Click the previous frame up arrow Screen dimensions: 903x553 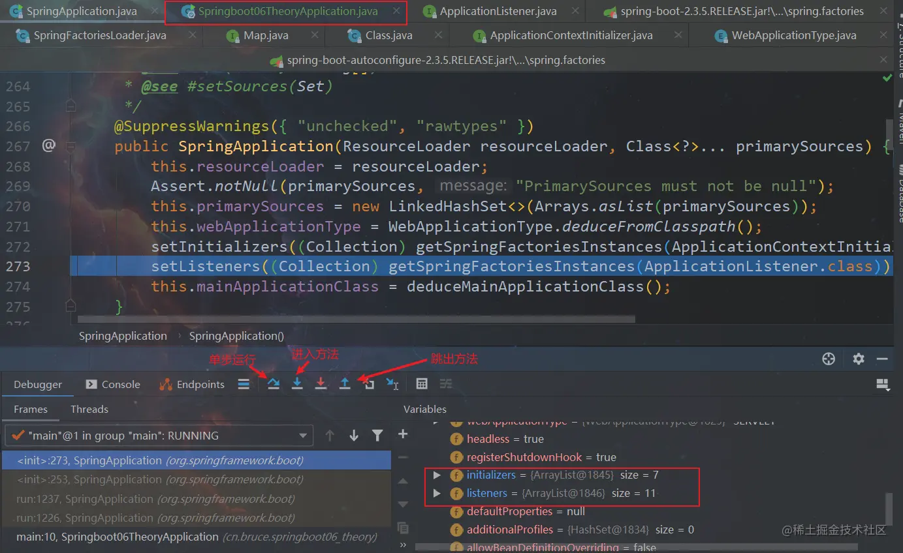tap(330, 436)
